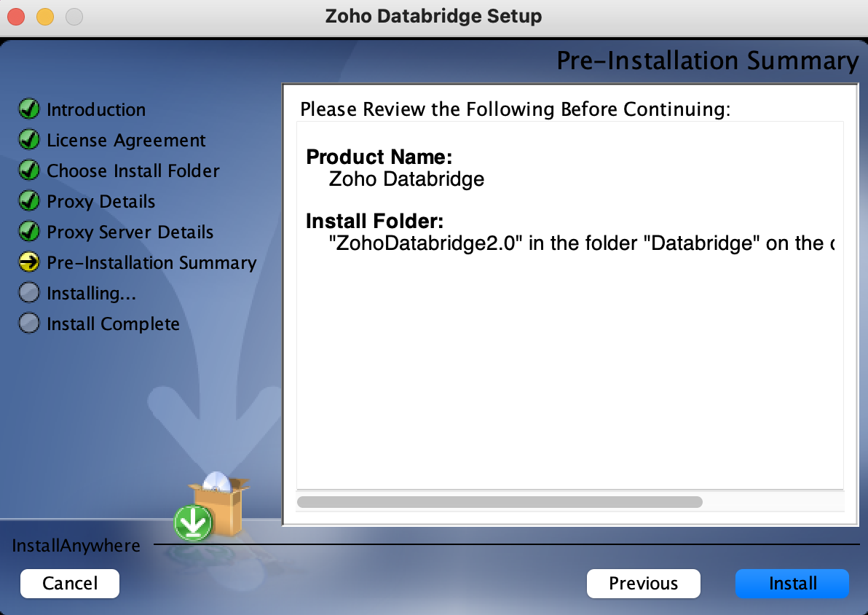This screenshot has width=868, height=615.
Task: Close the setup window with red button
Action: 16,17
